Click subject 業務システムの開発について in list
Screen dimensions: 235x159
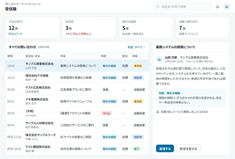coord(78,66)
